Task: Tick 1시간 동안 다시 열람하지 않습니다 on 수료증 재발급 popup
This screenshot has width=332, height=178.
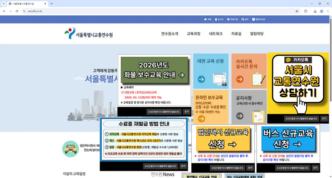Action: coord(161,166)
